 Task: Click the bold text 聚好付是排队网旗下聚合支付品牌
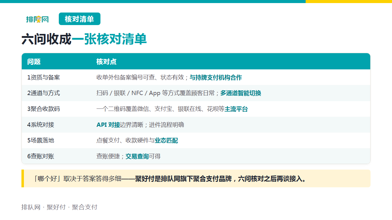pyautogui.click(x=183, y=179)
